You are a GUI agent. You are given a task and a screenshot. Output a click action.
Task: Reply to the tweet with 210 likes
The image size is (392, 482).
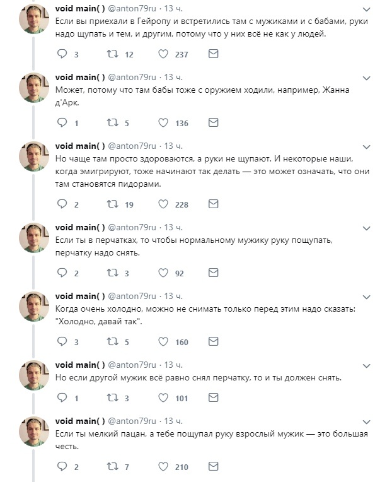pyautogui.click(x=62, y=467)
